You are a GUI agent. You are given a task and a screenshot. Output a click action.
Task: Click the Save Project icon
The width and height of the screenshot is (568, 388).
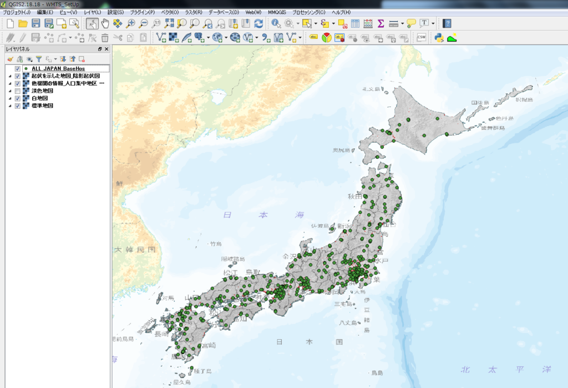36,23
